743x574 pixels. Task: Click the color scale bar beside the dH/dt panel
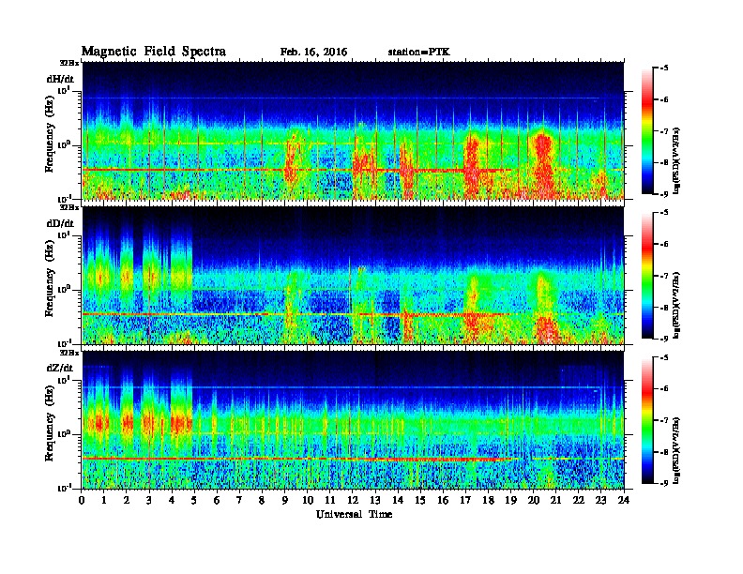(647, 131)
